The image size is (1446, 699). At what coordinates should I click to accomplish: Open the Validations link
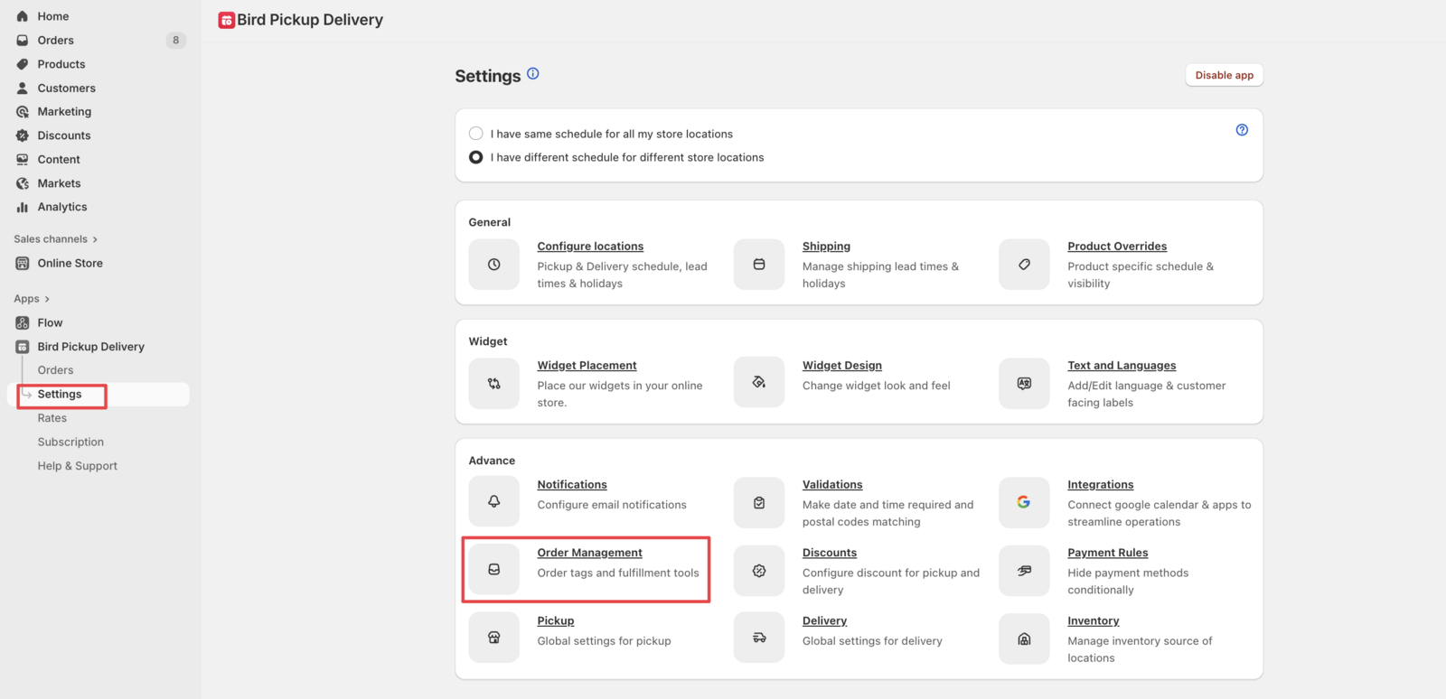832,485
